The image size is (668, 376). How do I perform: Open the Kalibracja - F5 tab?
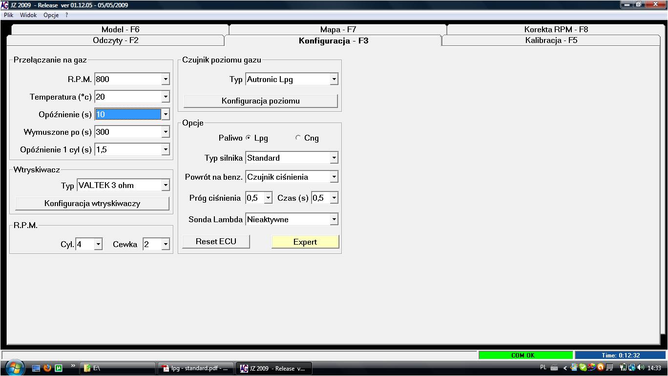coord(551,41)
